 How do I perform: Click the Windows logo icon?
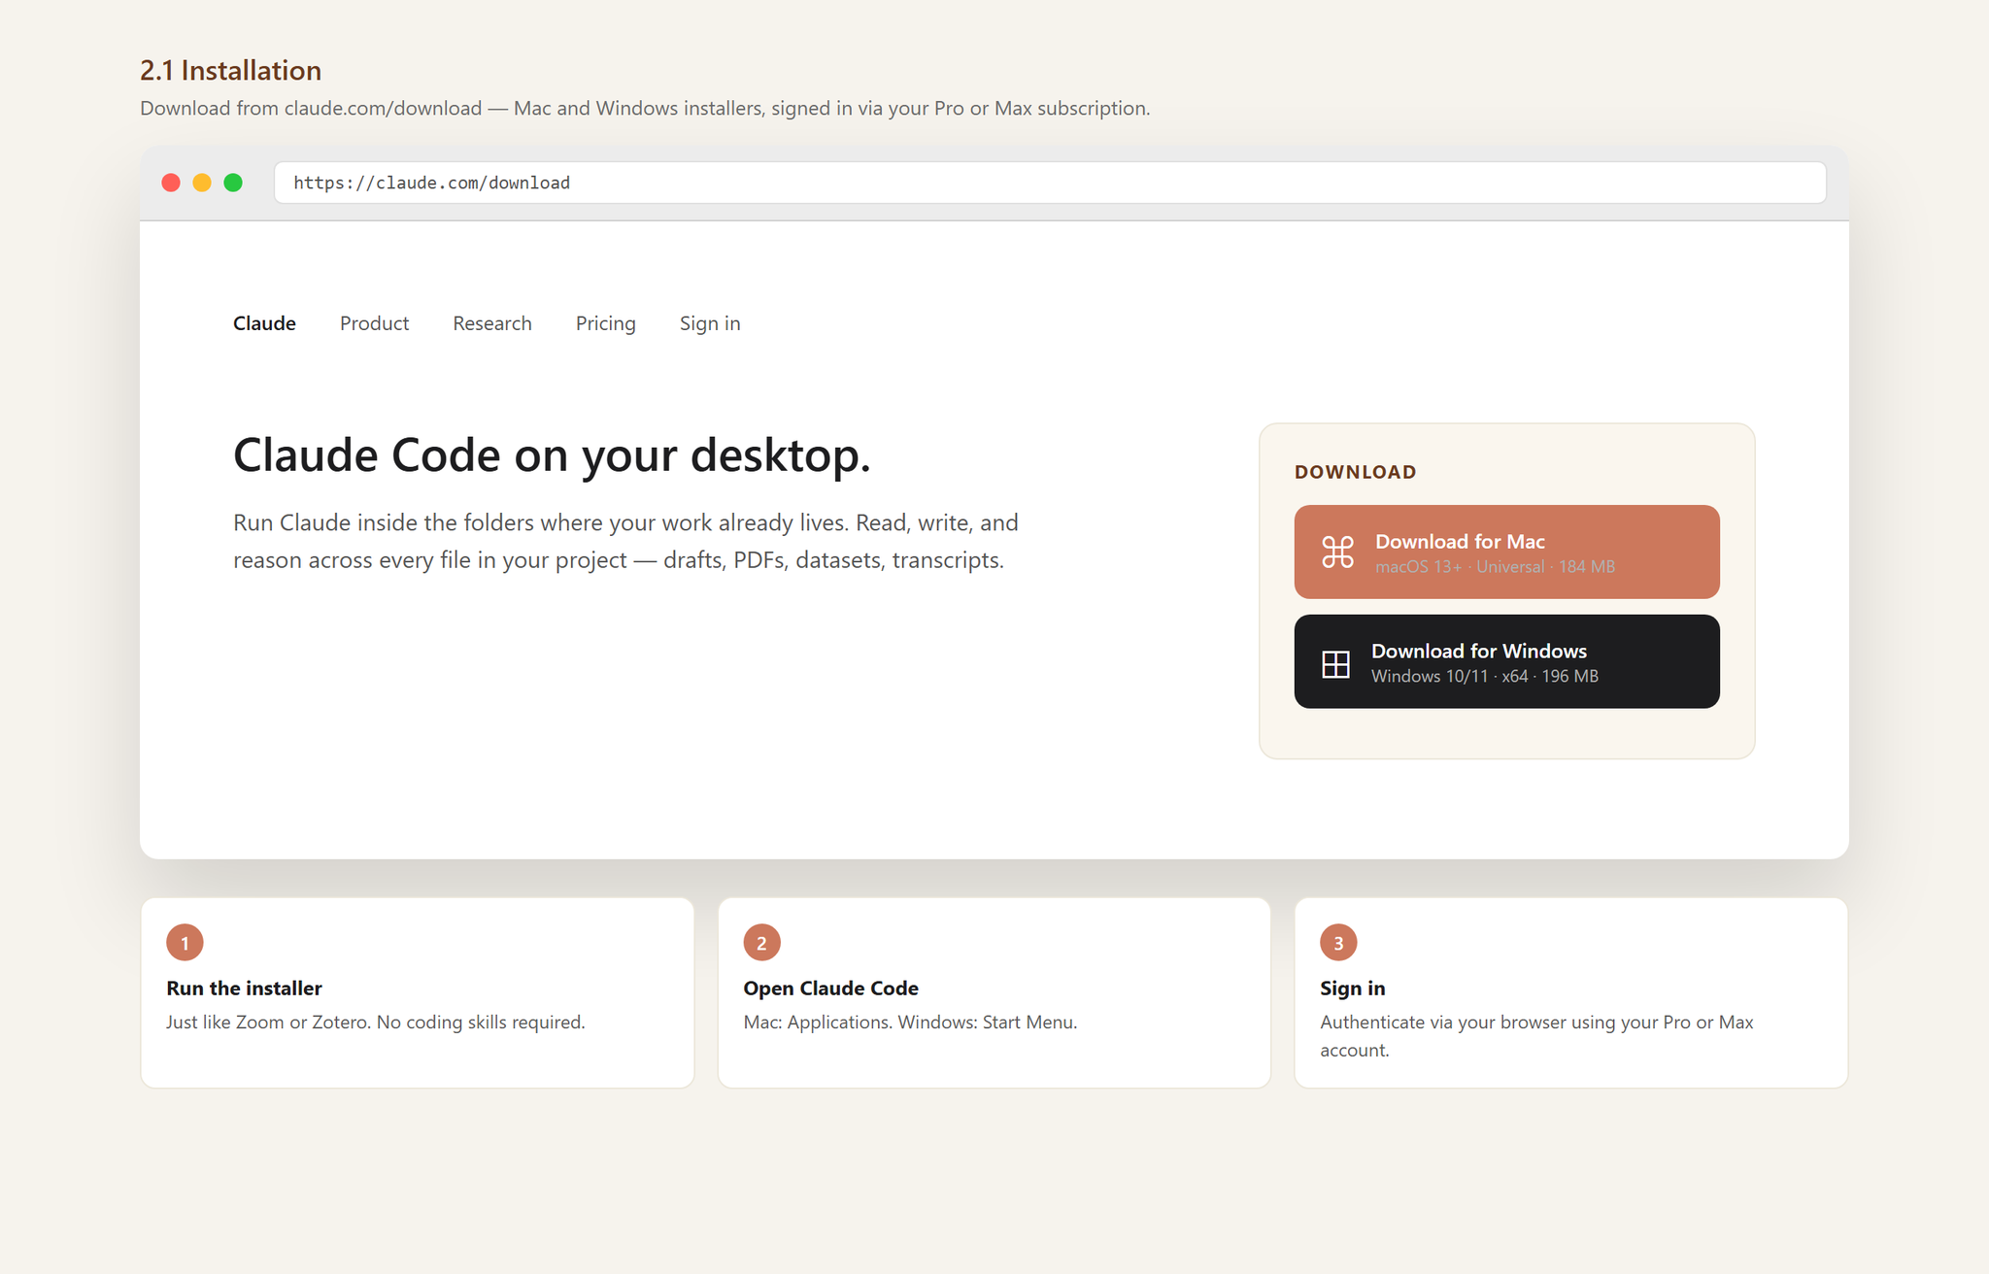click(1335, 663)
